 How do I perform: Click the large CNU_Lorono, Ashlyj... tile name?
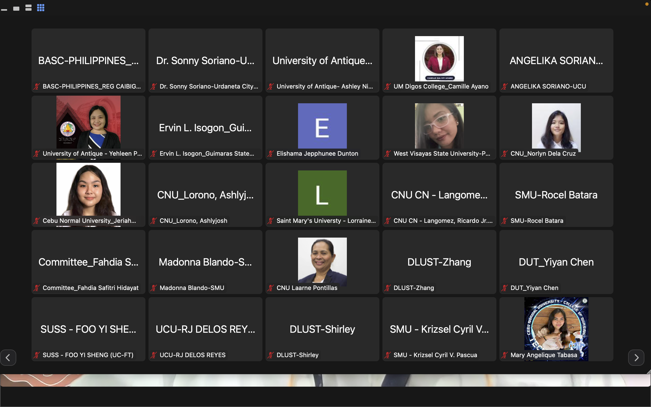(205, 195)
